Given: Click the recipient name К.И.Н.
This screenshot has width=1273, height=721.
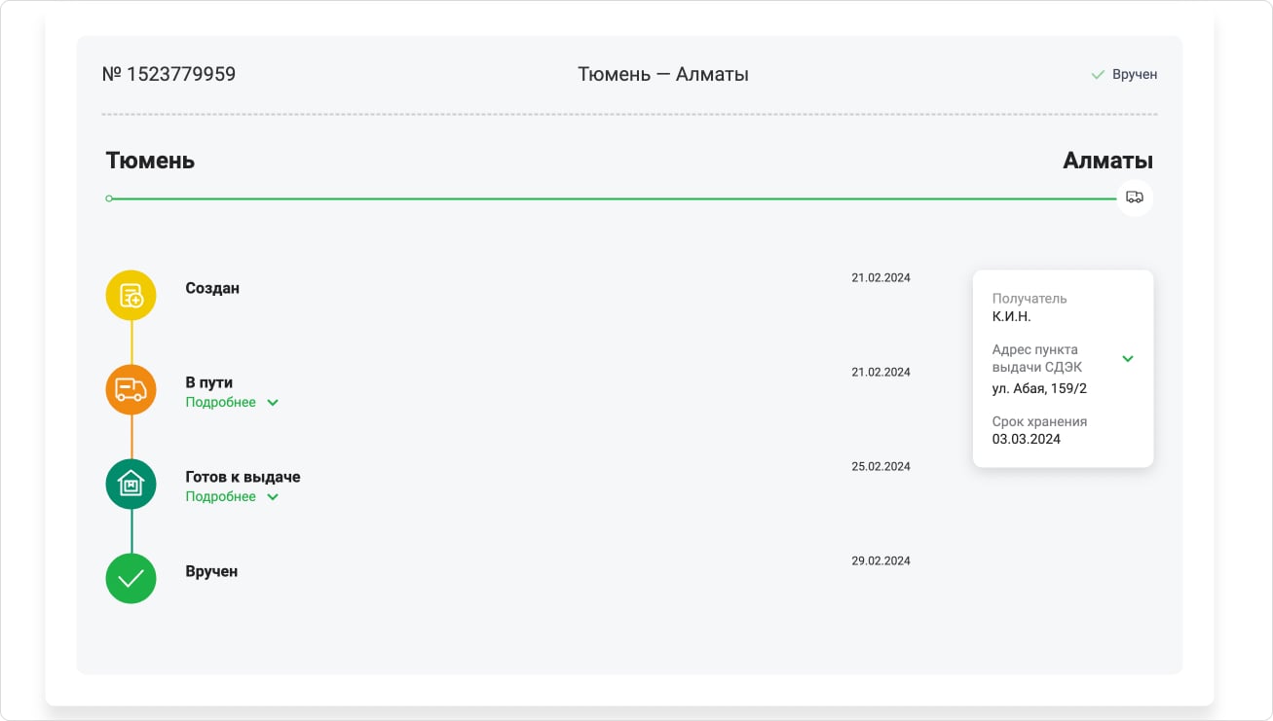Looking at the screenshot, I should pos(1011,316).
